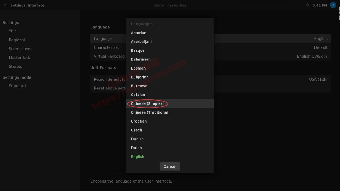Screen dimensions: 340x191
Task: Change the Standard settings mode
Action: (17, 86)
